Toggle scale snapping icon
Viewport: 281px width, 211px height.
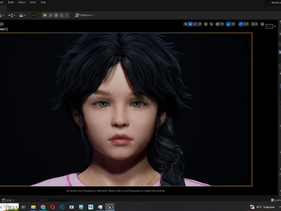point(241,24)
